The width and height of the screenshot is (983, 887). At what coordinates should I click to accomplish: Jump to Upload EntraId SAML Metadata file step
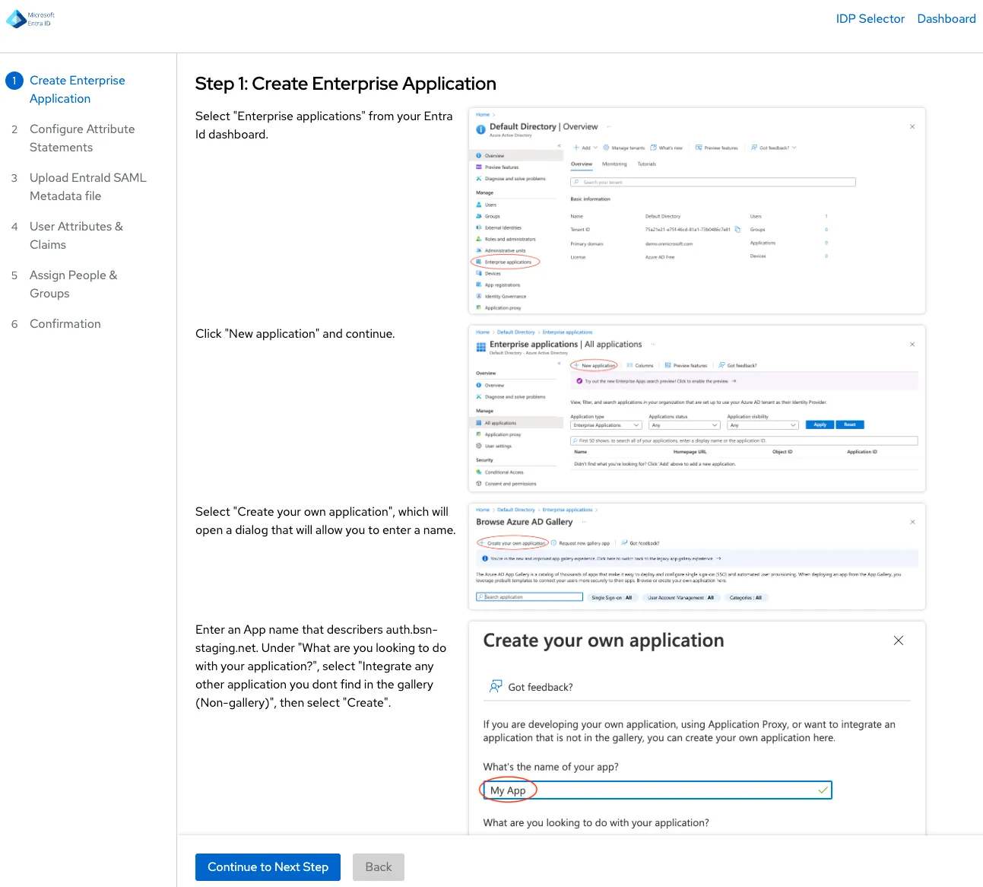pyautogui.click(x=87, y=187)
